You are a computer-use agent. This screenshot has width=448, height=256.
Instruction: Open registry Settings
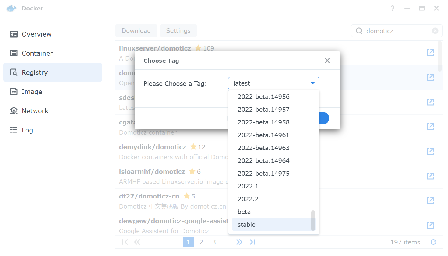click(x=178, y=31)
